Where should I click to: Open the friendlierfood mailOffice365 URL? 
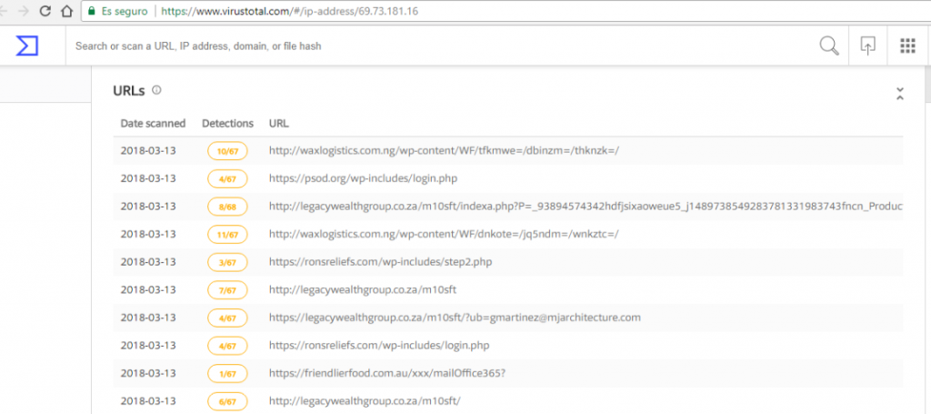[387, 373]
